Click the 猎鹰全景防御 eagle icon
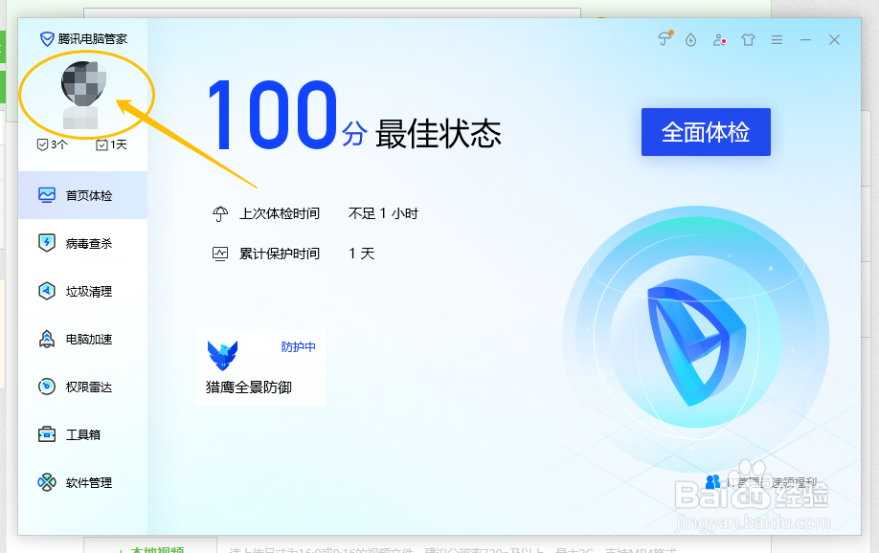 tap(222, 355)
